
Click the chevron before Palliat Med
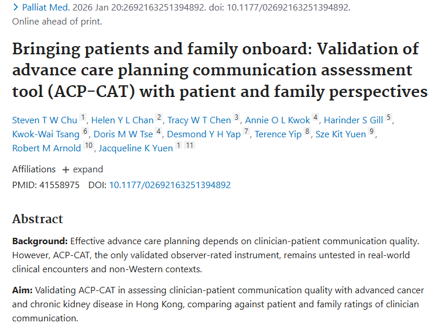pyautogui.click(x=15, y=8)
